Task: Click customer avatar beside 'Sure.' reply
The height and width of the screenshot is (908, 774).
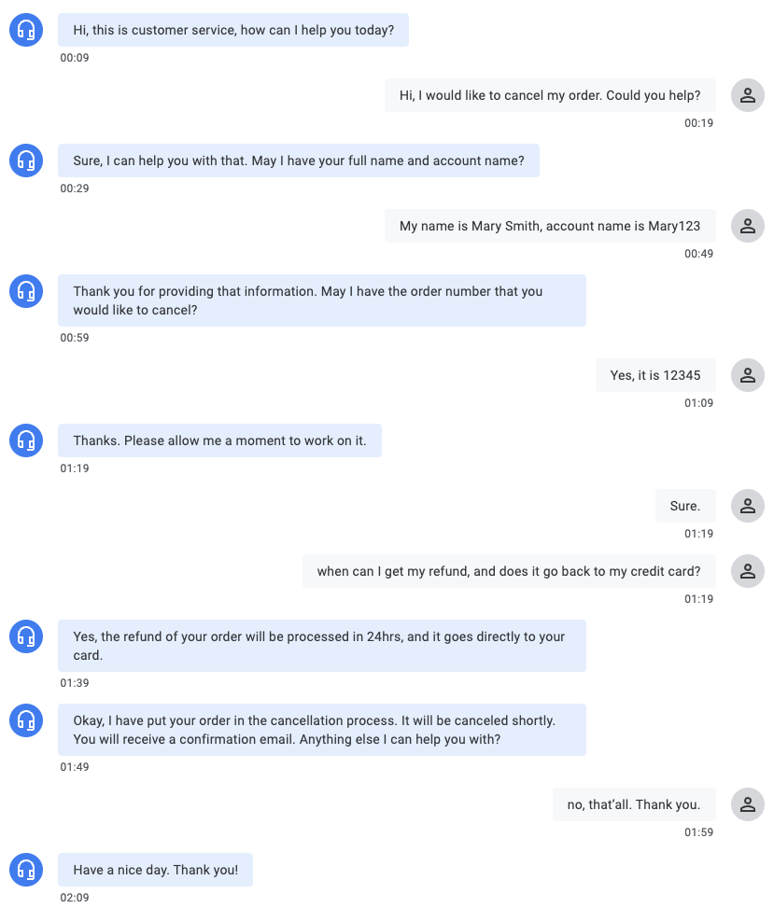Action: click(x=747, y=506)
